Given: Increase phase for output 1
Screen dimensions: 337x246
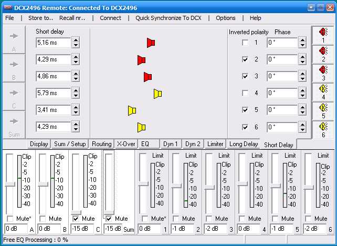Looking at the screenshot, I should pyautogui.click(x=302, y=40).
